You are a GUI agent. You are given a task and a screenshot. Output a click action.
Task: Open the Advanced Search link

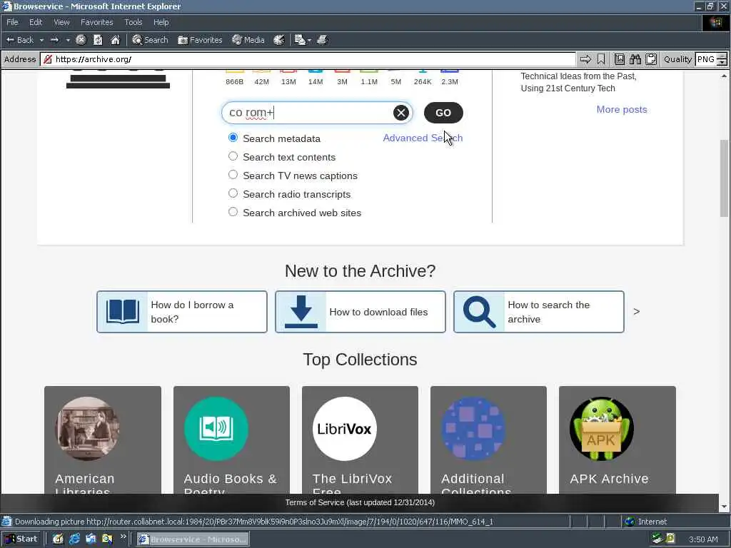pos(423,138)
